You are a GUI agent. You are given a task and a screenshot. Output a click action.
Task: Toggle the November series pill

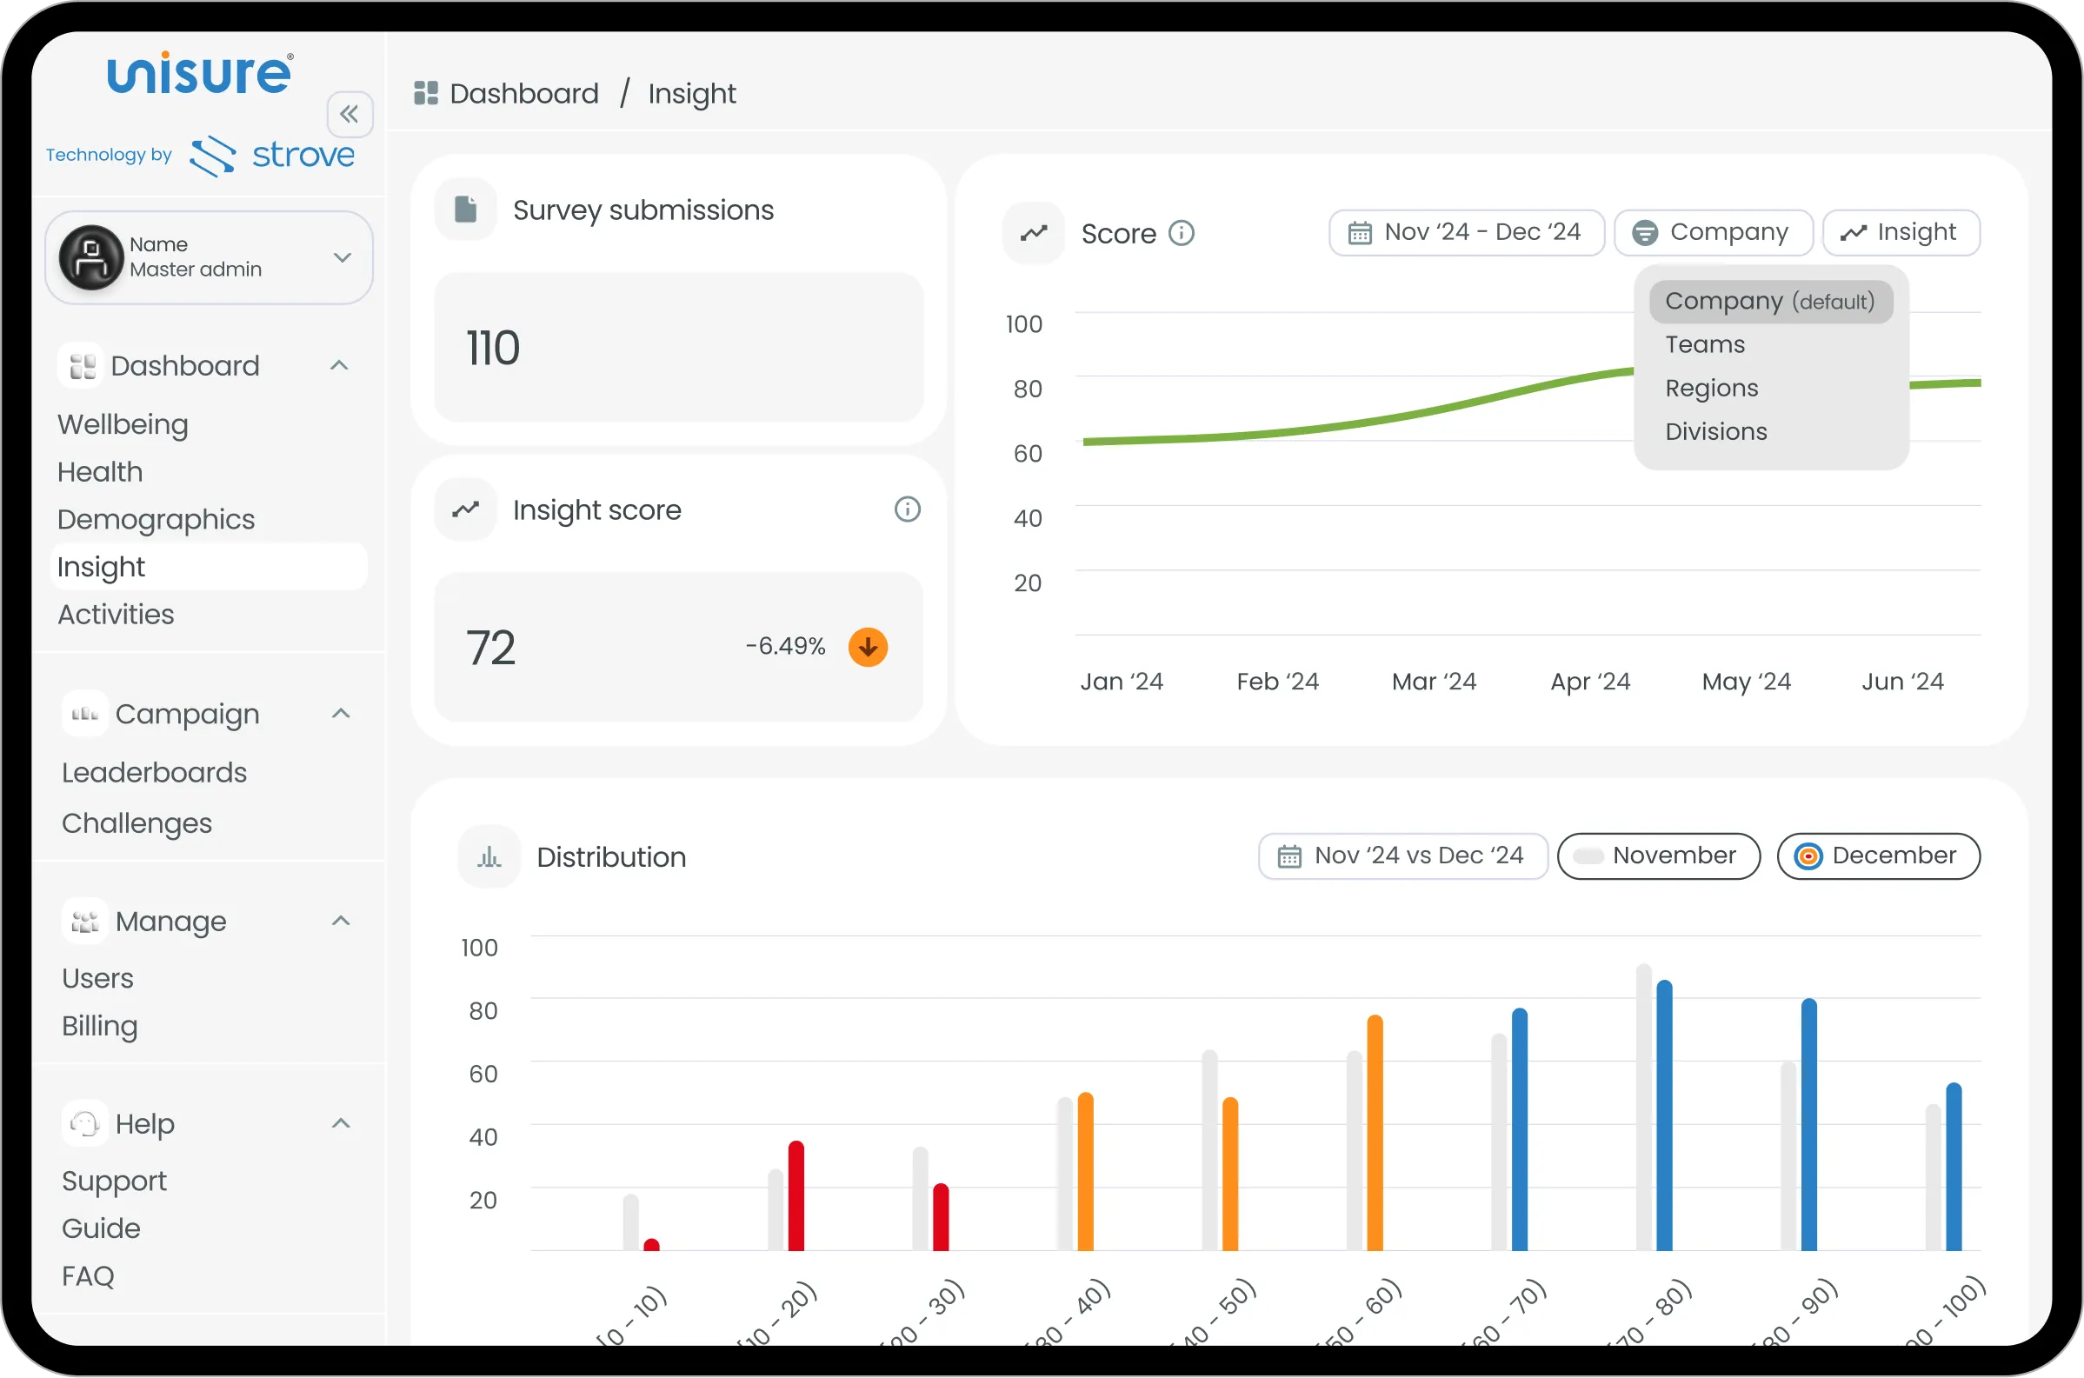(x=1658, y=855)
